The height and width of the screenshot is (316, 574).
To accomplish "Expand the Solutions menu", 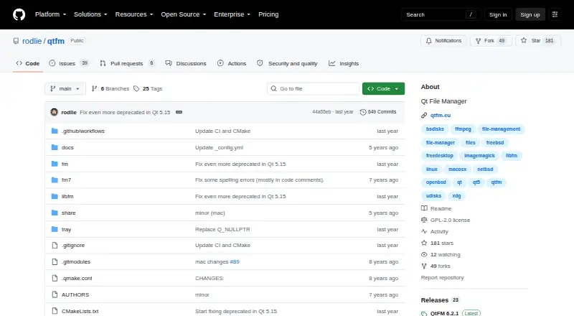I will (x=90, y=14).
